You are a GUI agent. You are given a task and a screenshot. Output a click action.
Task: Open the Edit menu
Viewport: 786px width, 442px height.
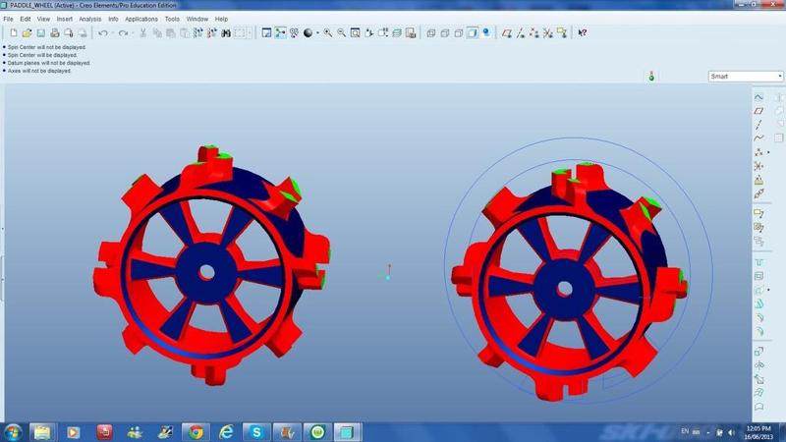26,19
